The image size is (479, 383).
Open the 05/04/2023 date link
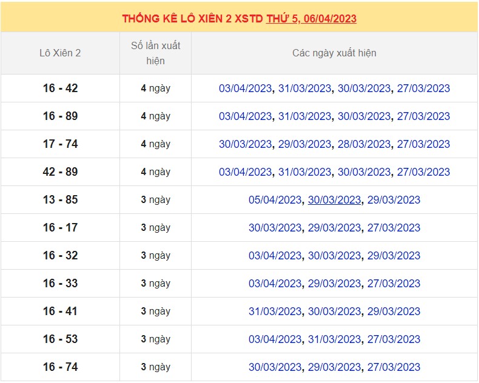click(275, 200)
